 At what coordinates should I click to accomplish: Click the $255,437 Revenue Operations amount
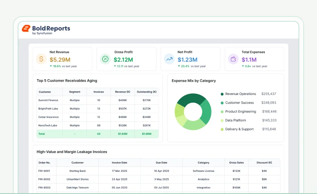(x=268, y=94)
